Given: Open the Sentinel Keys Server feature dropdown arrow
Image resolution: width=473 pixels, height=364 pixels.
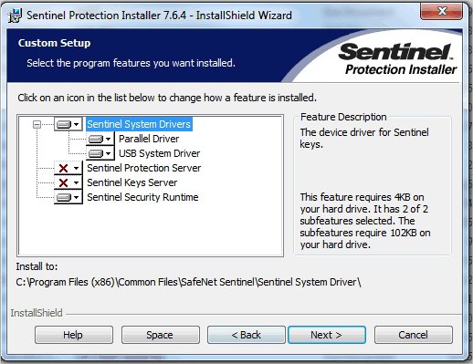Looking at the screenshot, I should tap(77, 182).
